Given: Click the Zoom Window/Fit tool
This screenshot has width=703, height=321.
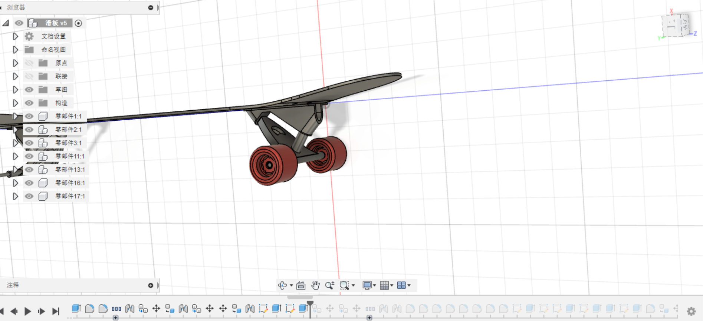Looking at the screenshot, I should click(x=344, y=285).
